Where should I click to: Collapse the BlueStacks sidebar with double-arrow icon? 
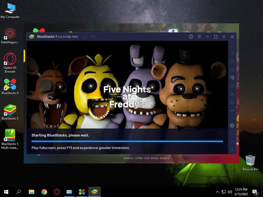(x=232, y=37)
